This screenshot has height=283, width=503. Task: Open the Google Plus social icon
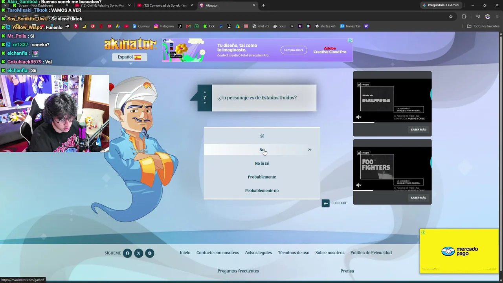[149, 253]
